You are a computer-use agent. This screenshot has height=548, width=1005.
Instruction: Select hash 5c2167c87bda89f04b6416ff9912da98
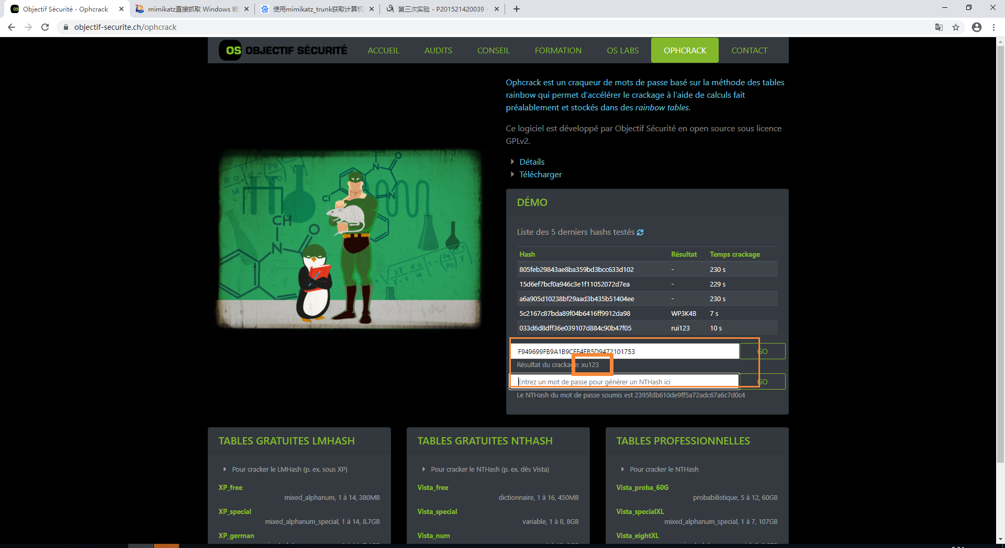click(575, 314)
